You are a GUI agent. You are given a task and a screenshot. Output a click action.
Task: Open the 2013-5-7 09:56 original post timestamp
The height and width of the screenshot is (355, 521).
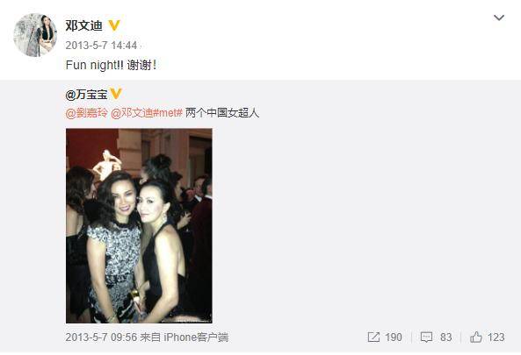pos(101,337)
